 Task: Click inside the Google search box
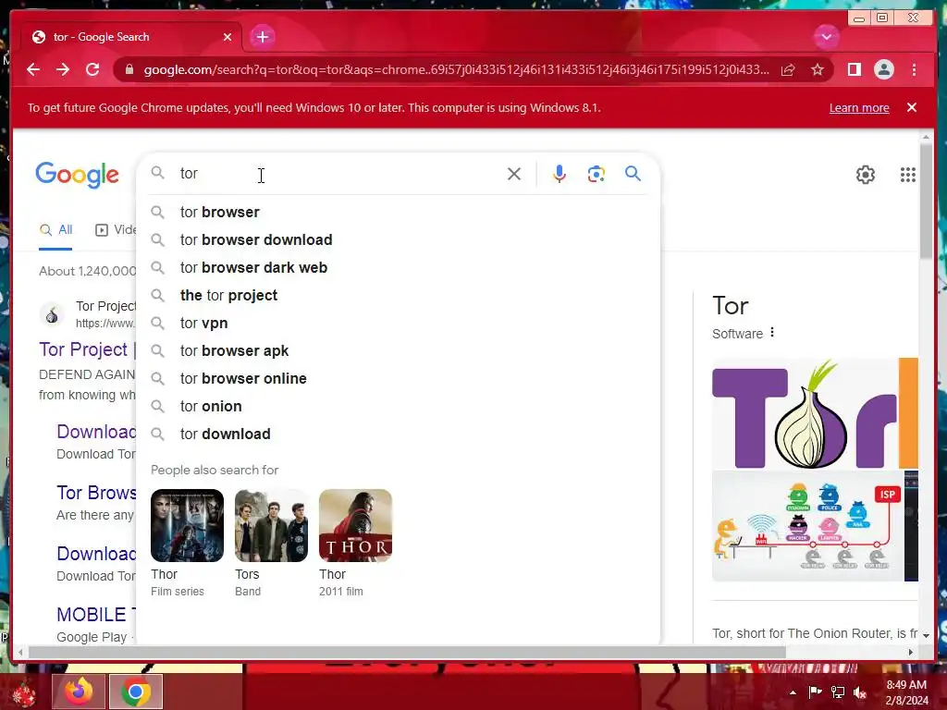click(x=338, y=174)
